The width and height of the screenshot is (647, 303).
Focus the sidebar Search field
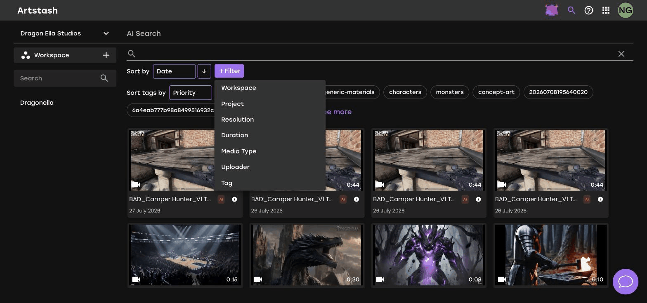click(65, 78)
